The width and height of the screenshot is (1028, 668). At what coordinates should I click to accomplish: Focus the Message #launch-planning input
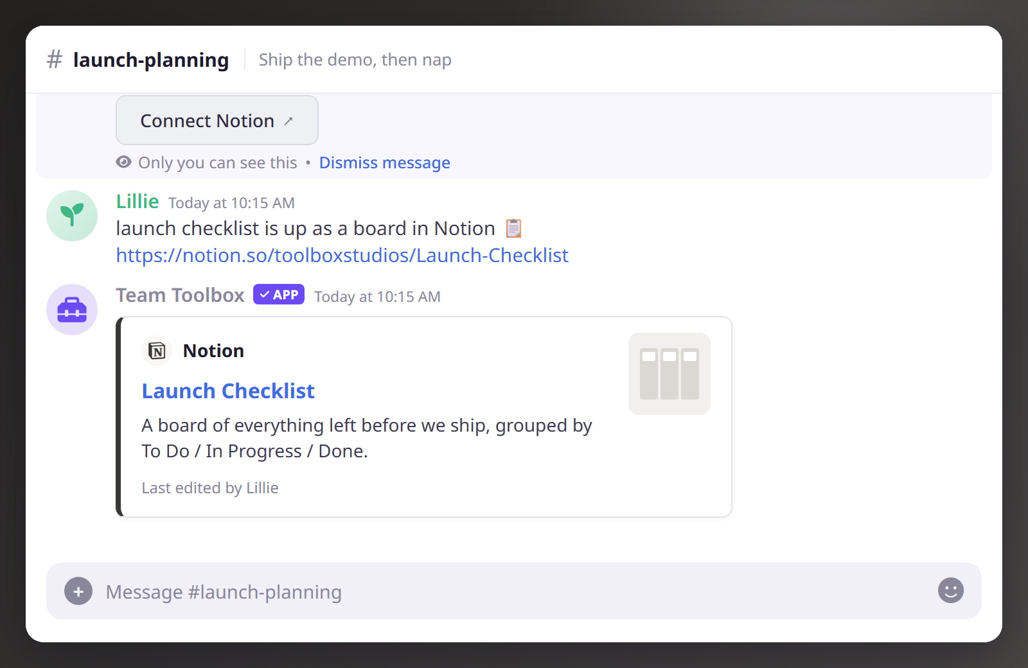(514, 591)
